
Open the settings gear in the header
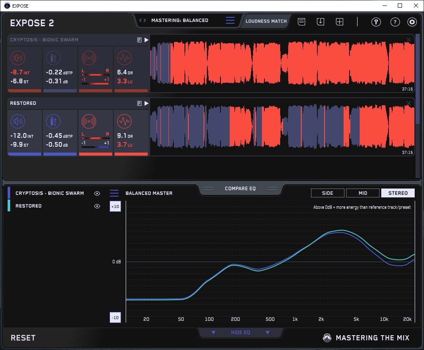[x=412, y=22]
